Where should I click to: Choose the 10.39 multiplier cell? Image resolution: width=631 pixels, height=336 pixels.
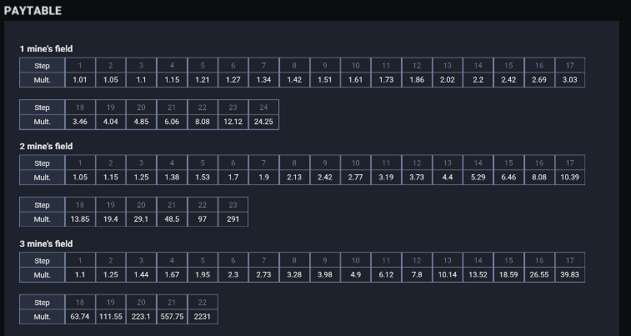coord(569,178)
